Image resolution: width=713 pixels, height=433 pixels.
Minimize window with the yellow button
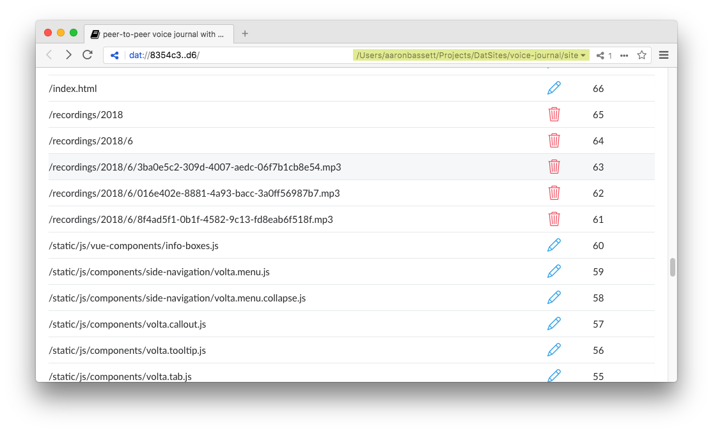pyautogui.click(x=61, y=33)
